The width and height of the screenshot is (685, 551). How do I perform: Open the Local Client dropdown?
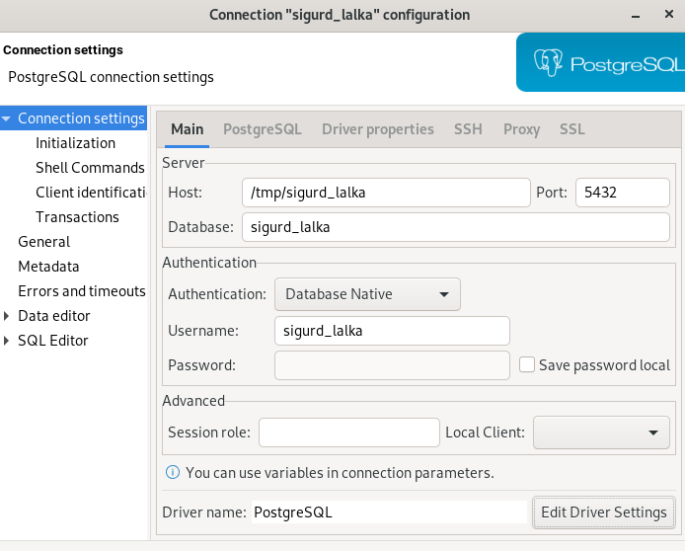[601, 433]
